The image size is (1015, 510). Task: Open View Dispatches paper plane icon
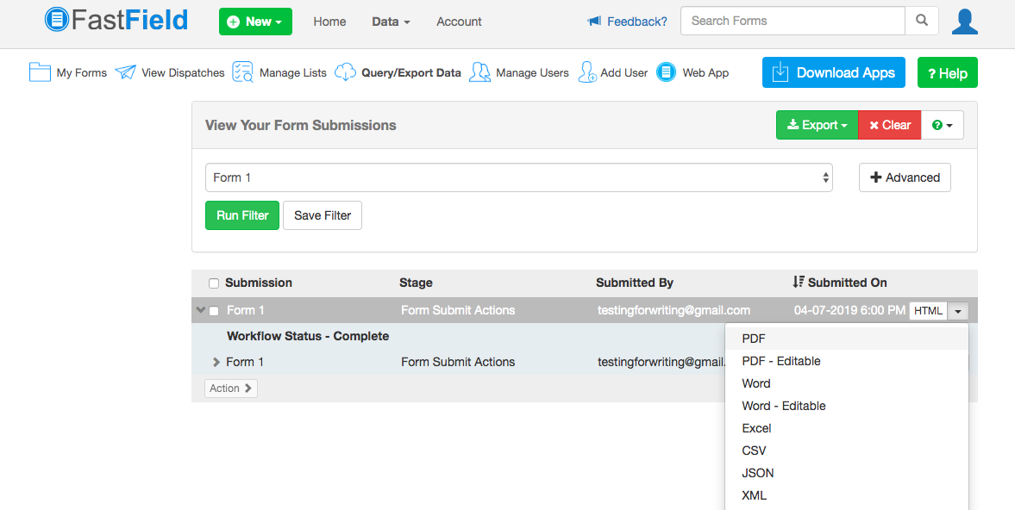[126, 72]
